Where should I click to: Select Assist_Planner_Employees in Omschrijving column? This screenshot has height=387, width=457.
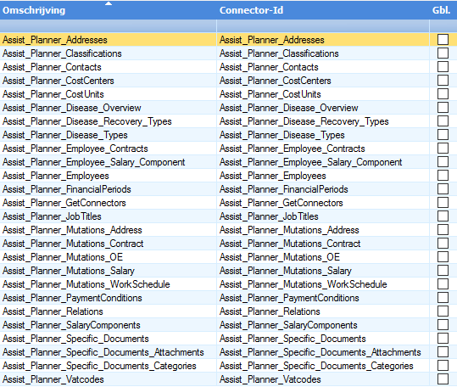(56, 176)
